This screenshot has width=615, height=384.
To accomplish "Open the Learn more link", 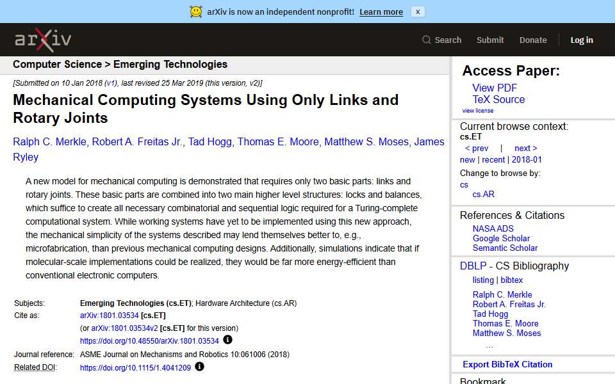I will click(x=381, y=12).
